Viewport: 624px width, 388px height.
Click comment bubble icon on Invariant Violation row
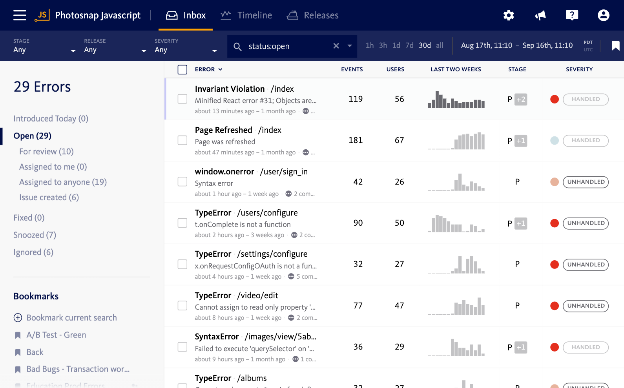tap(306, 111)
